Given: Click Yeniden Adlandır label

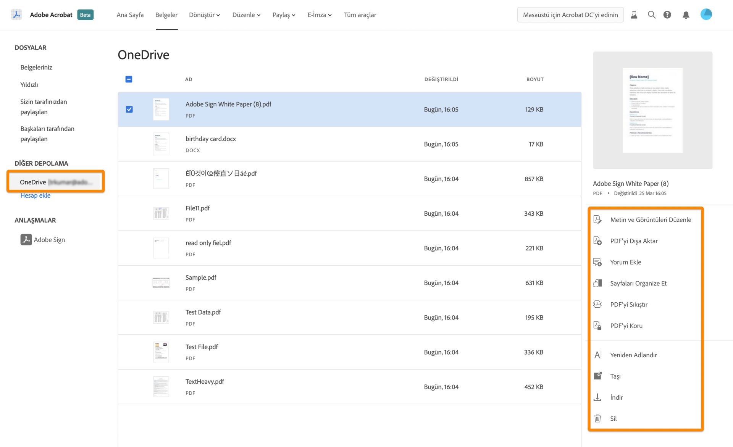Looking at the screenshot, I should point(633,355).
